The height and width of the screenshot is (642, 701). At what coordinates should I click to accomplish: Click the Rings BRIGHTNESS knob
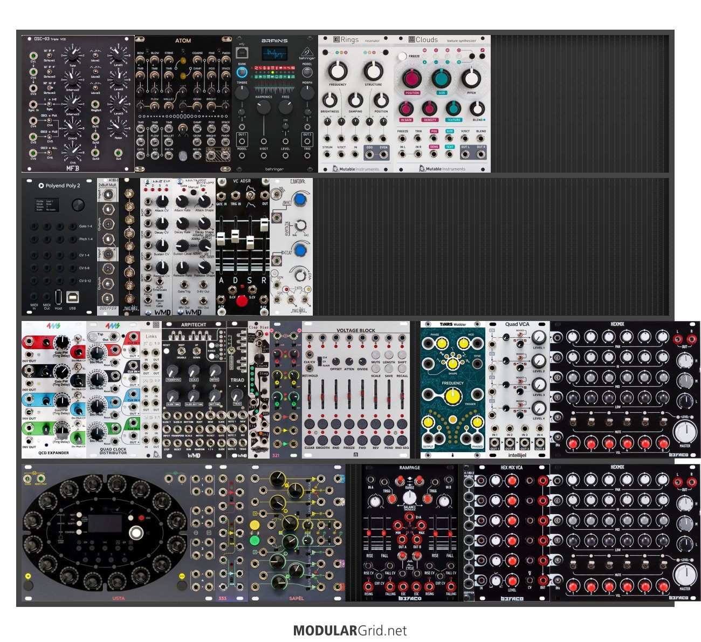(329, 100)
